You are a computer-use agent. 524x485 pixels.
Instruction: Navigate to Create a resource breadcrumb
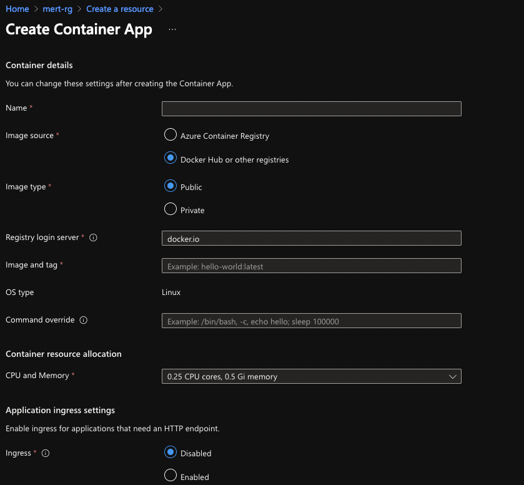pyautogui.click(x=120, y=9)
